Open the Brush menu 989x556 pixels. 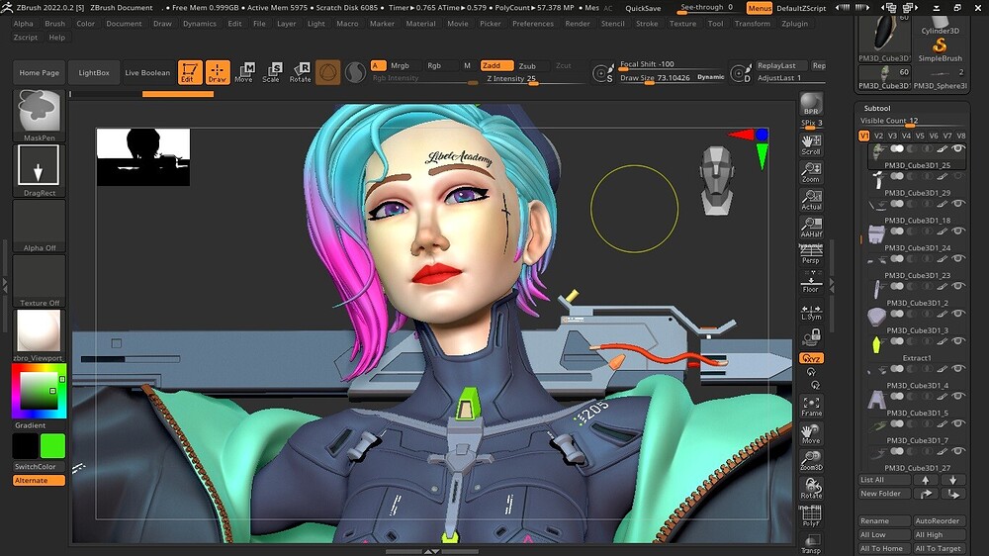[54, 24]
